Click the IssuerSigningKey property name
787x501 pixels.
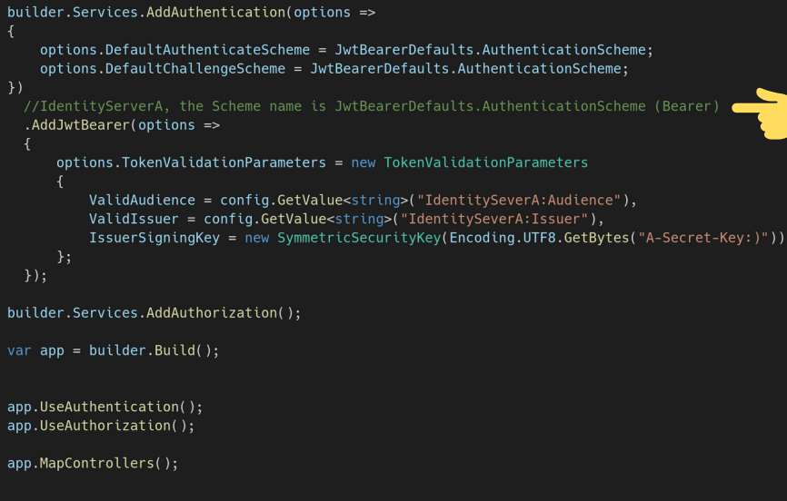154,238
